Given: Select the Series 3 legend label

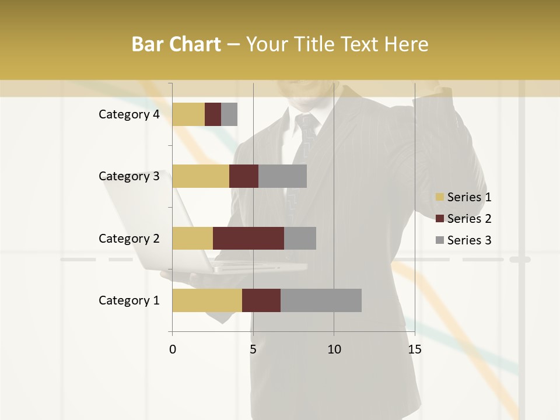Looking at the screenshot, I should point(469,240).
